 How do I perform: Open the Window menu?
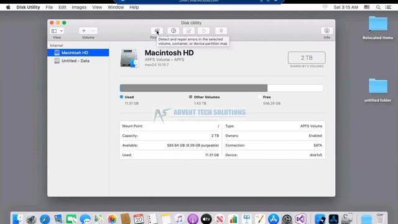pos(116,7)
